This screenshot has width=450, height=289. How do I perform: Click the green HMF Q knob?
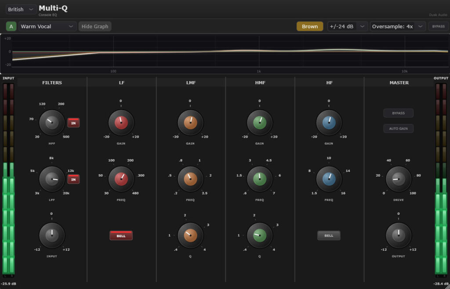[260, 235]
